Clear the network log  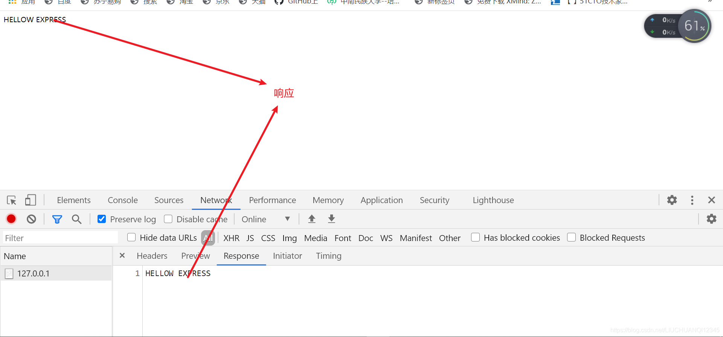(x=32, y=219)
